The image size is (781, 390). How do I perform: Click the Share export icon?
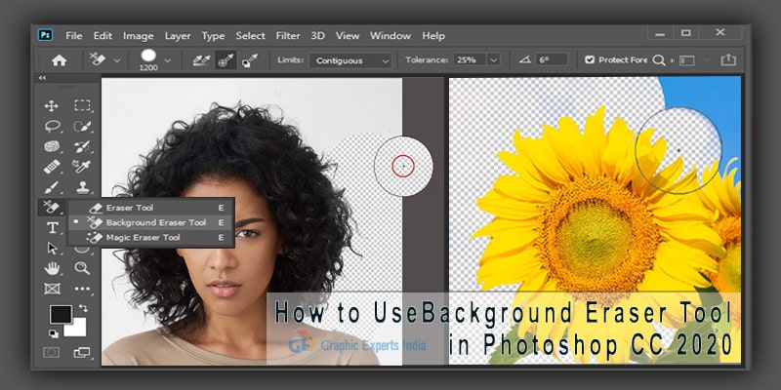[x=728, y=59]
